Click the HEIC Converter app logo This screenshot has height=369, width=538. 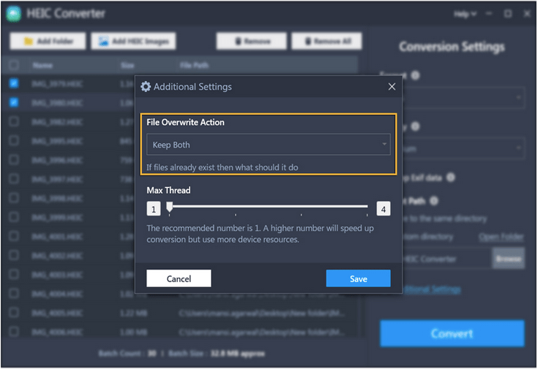point(14,14)
